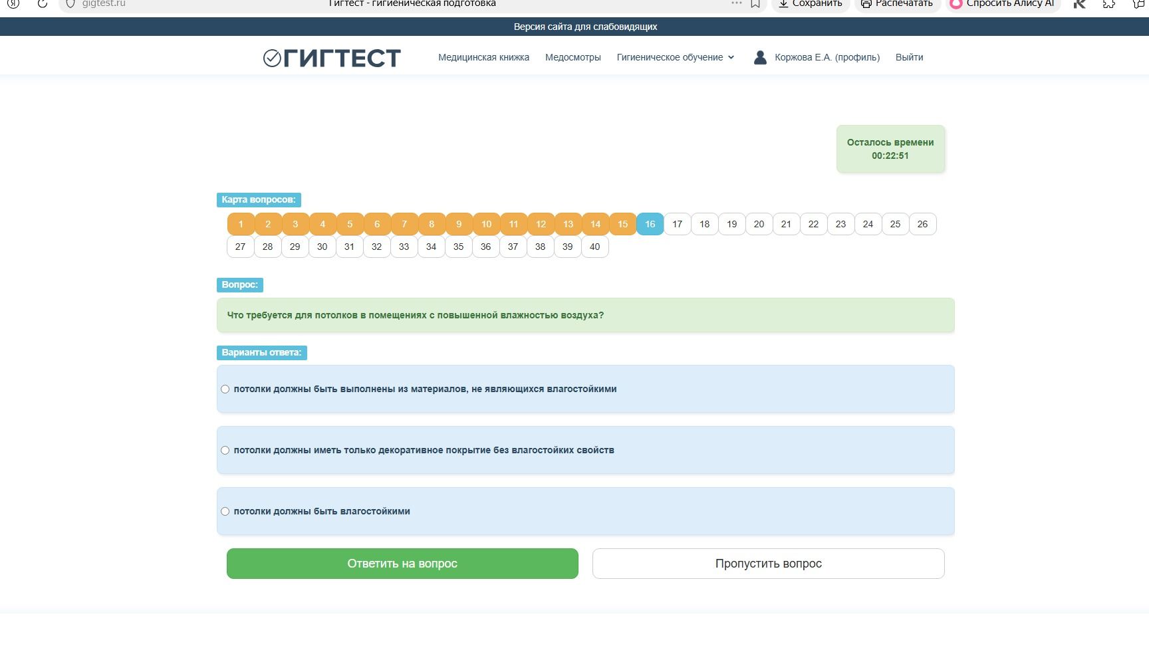Select answer 'не являющихся влагостойкими' radio
This screenshot has width=1149, height=646.
pos(225,389)
